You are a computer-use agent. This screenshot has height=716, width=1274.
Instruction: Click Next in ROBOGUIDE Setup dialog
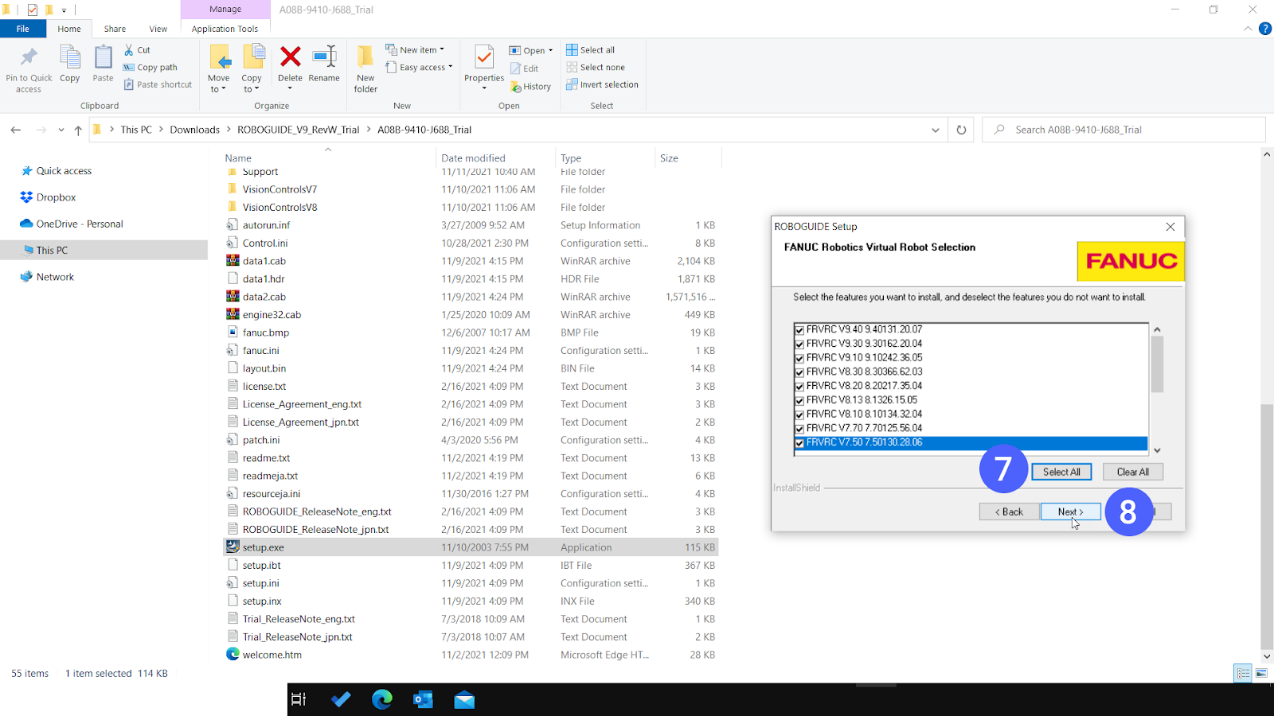1069,512
